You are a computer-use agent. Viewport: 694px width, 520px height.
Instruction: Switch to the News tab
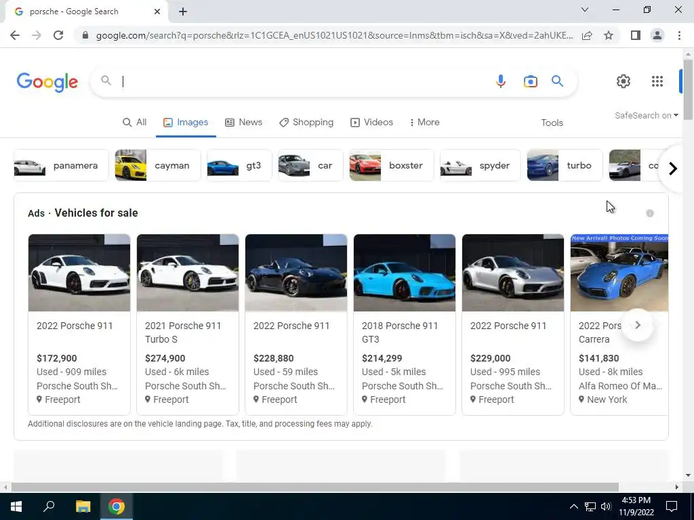(243, 123)
